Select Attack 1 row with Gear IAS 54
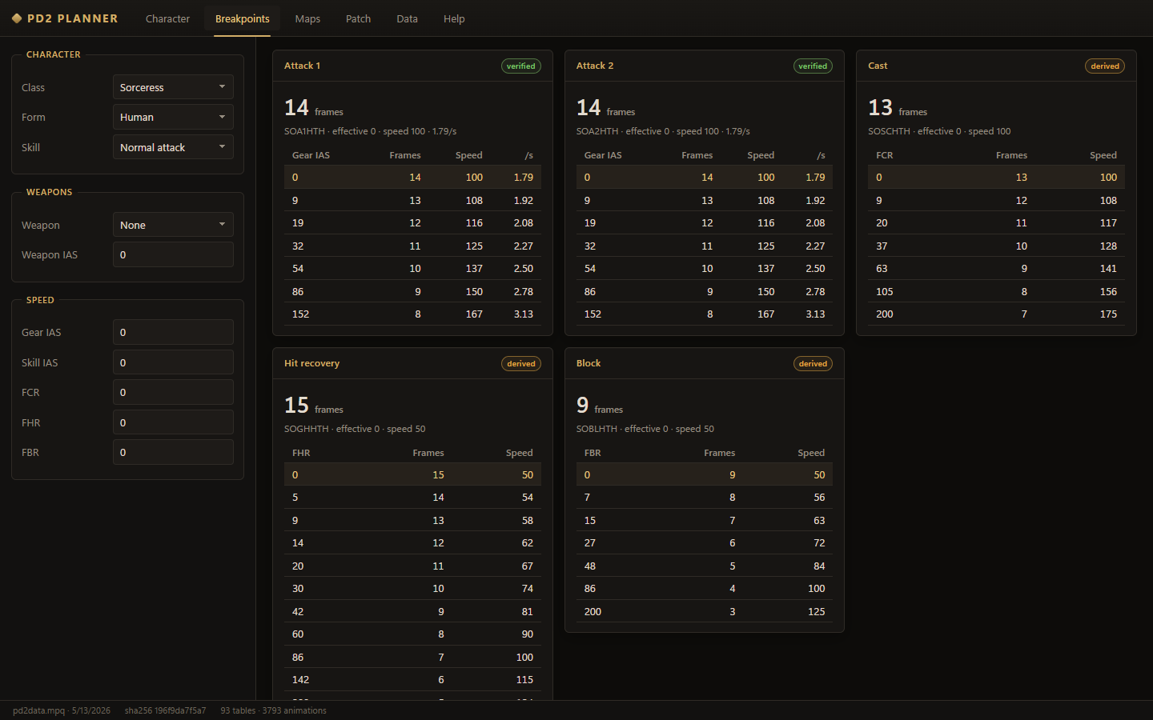The height and width of the screenshot is (720, 1153). coord(412,269)
